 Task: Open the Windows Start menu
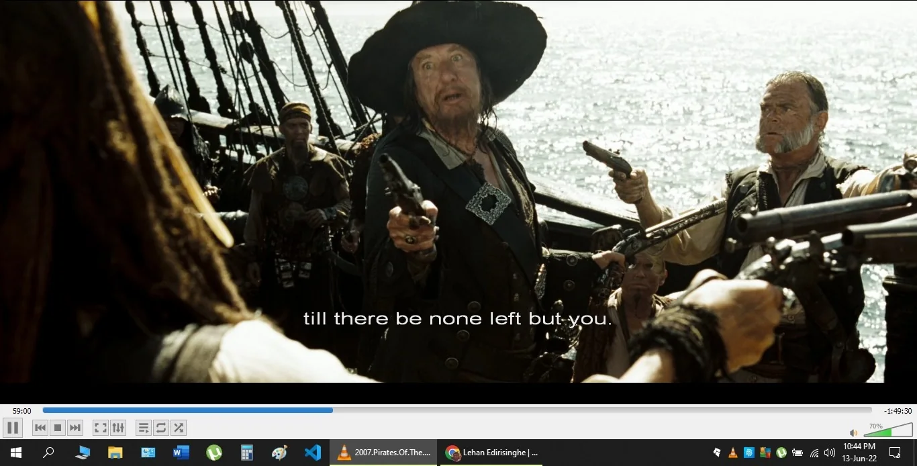click(15, 453)
